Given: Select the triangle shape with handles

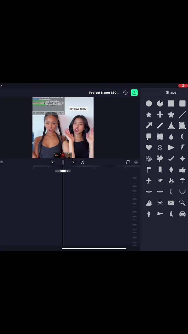Looking at the screenshot, I should [171, 126].
